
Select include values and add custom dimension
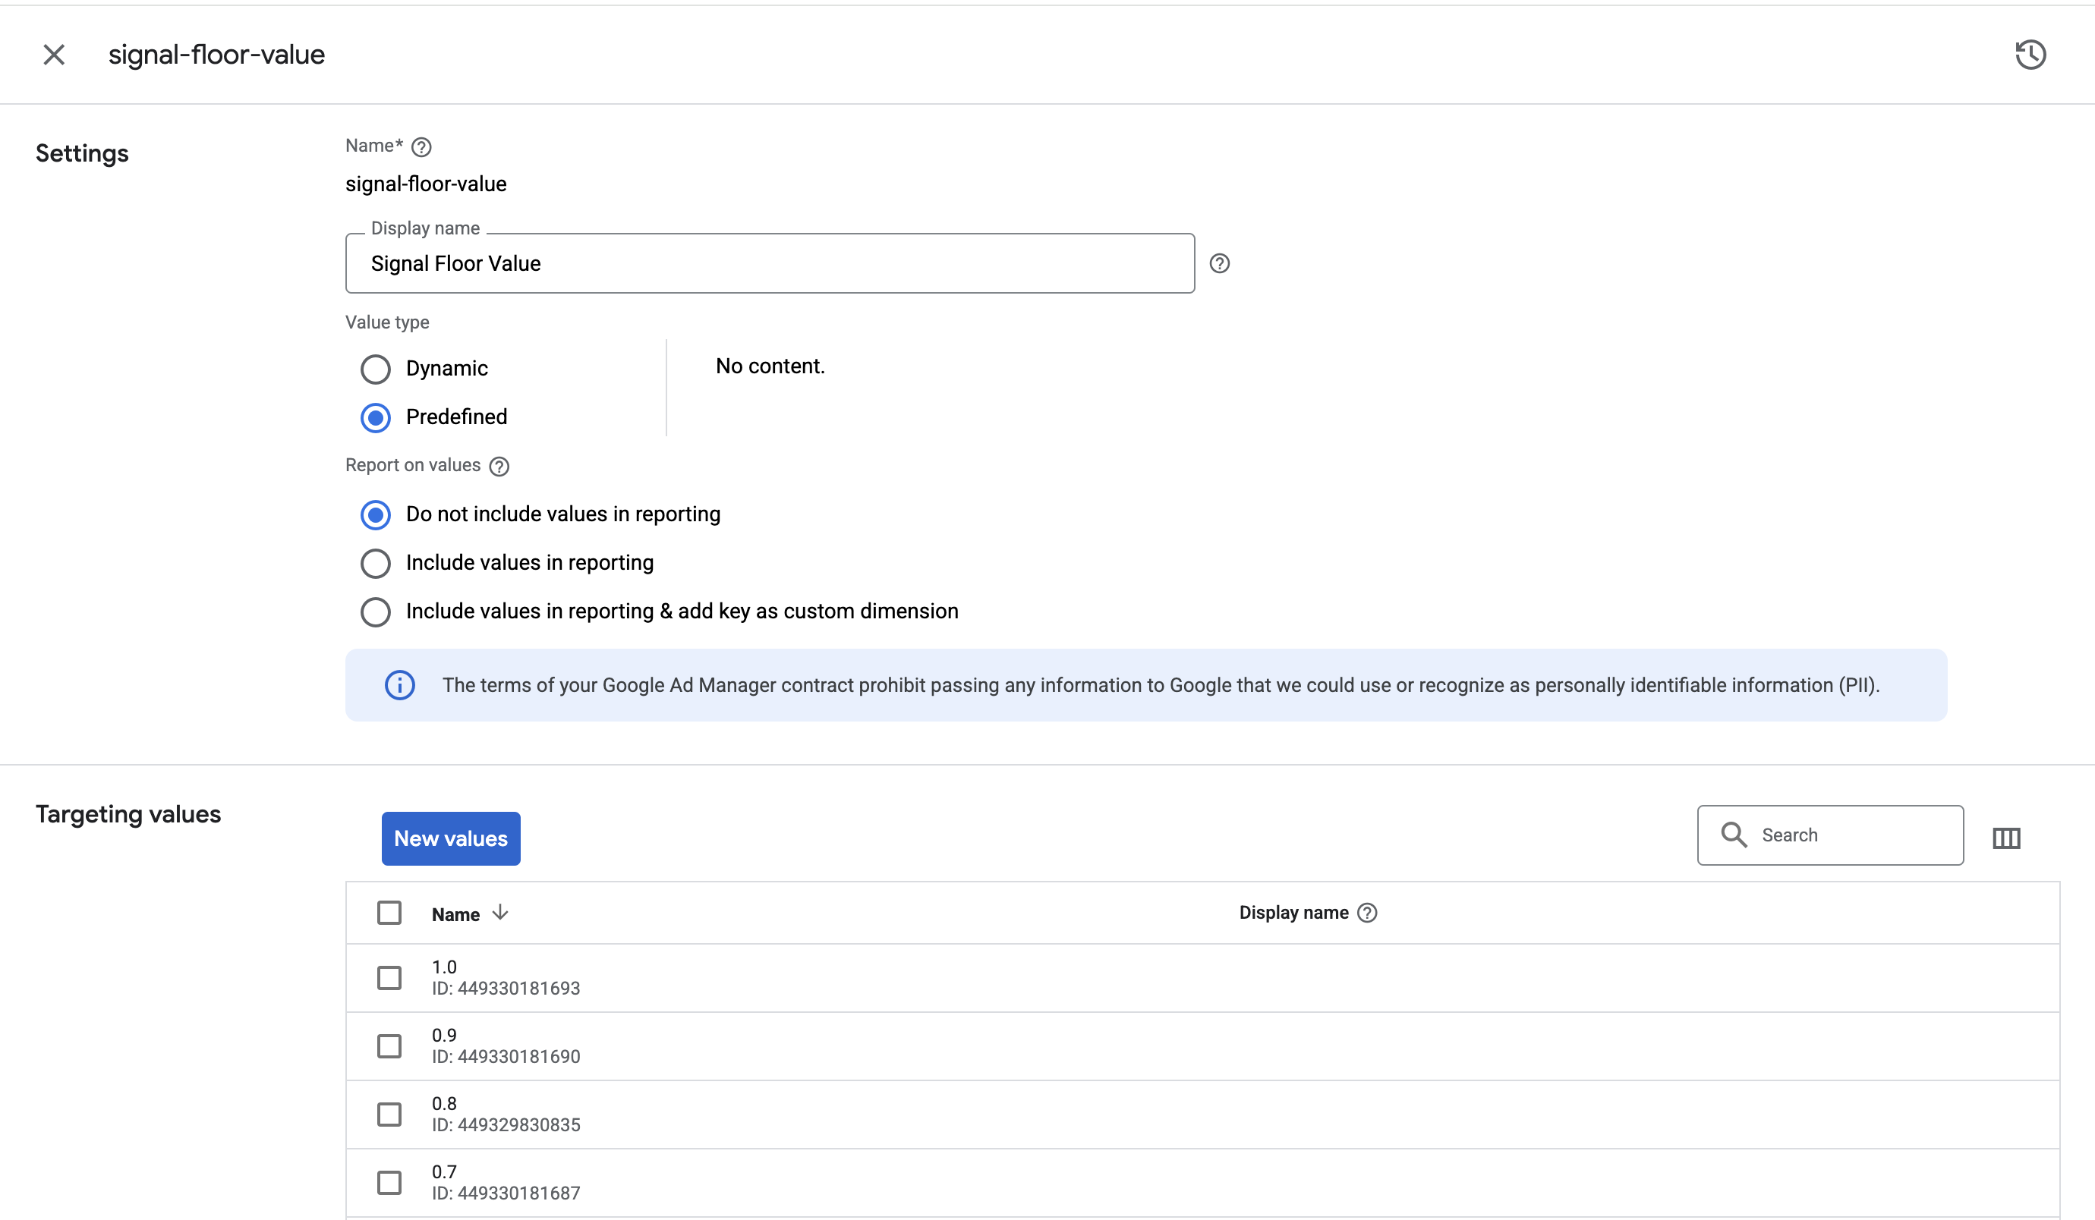pos(376,612)
